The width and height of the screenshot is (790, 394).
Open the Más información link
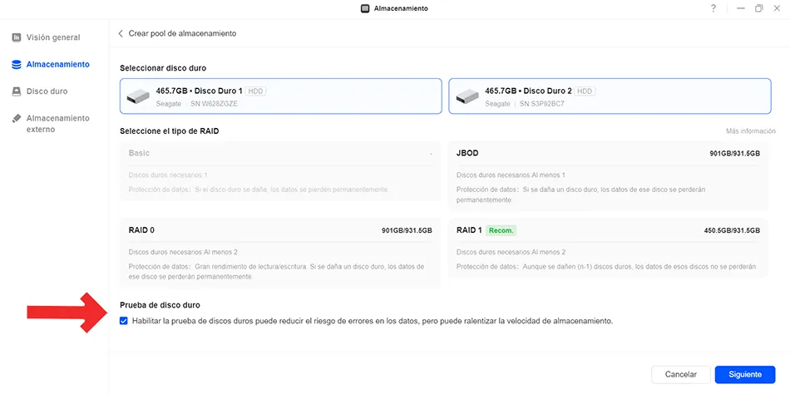point(751,131)
